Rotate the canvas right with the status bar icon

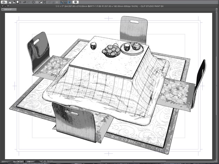coord(47,162)
